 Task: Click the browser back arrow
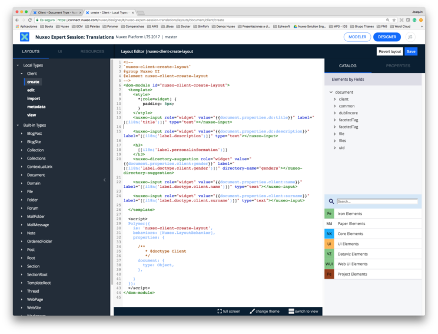17,20
